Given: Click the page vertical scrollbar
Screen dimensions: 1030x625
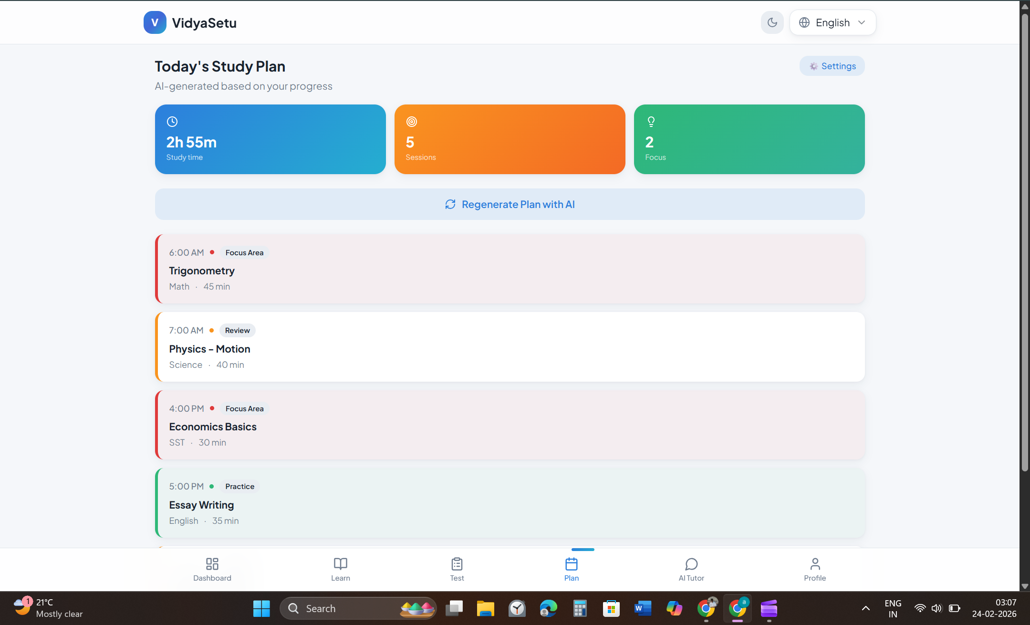Looking at the screenshot, I should [1024, 239].
